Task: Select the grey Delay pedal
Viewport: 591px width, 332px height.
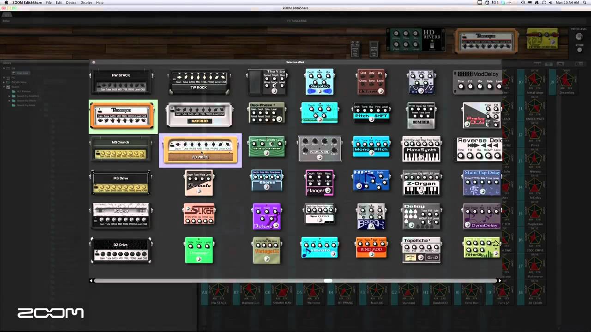Action: tap(421, 216)
